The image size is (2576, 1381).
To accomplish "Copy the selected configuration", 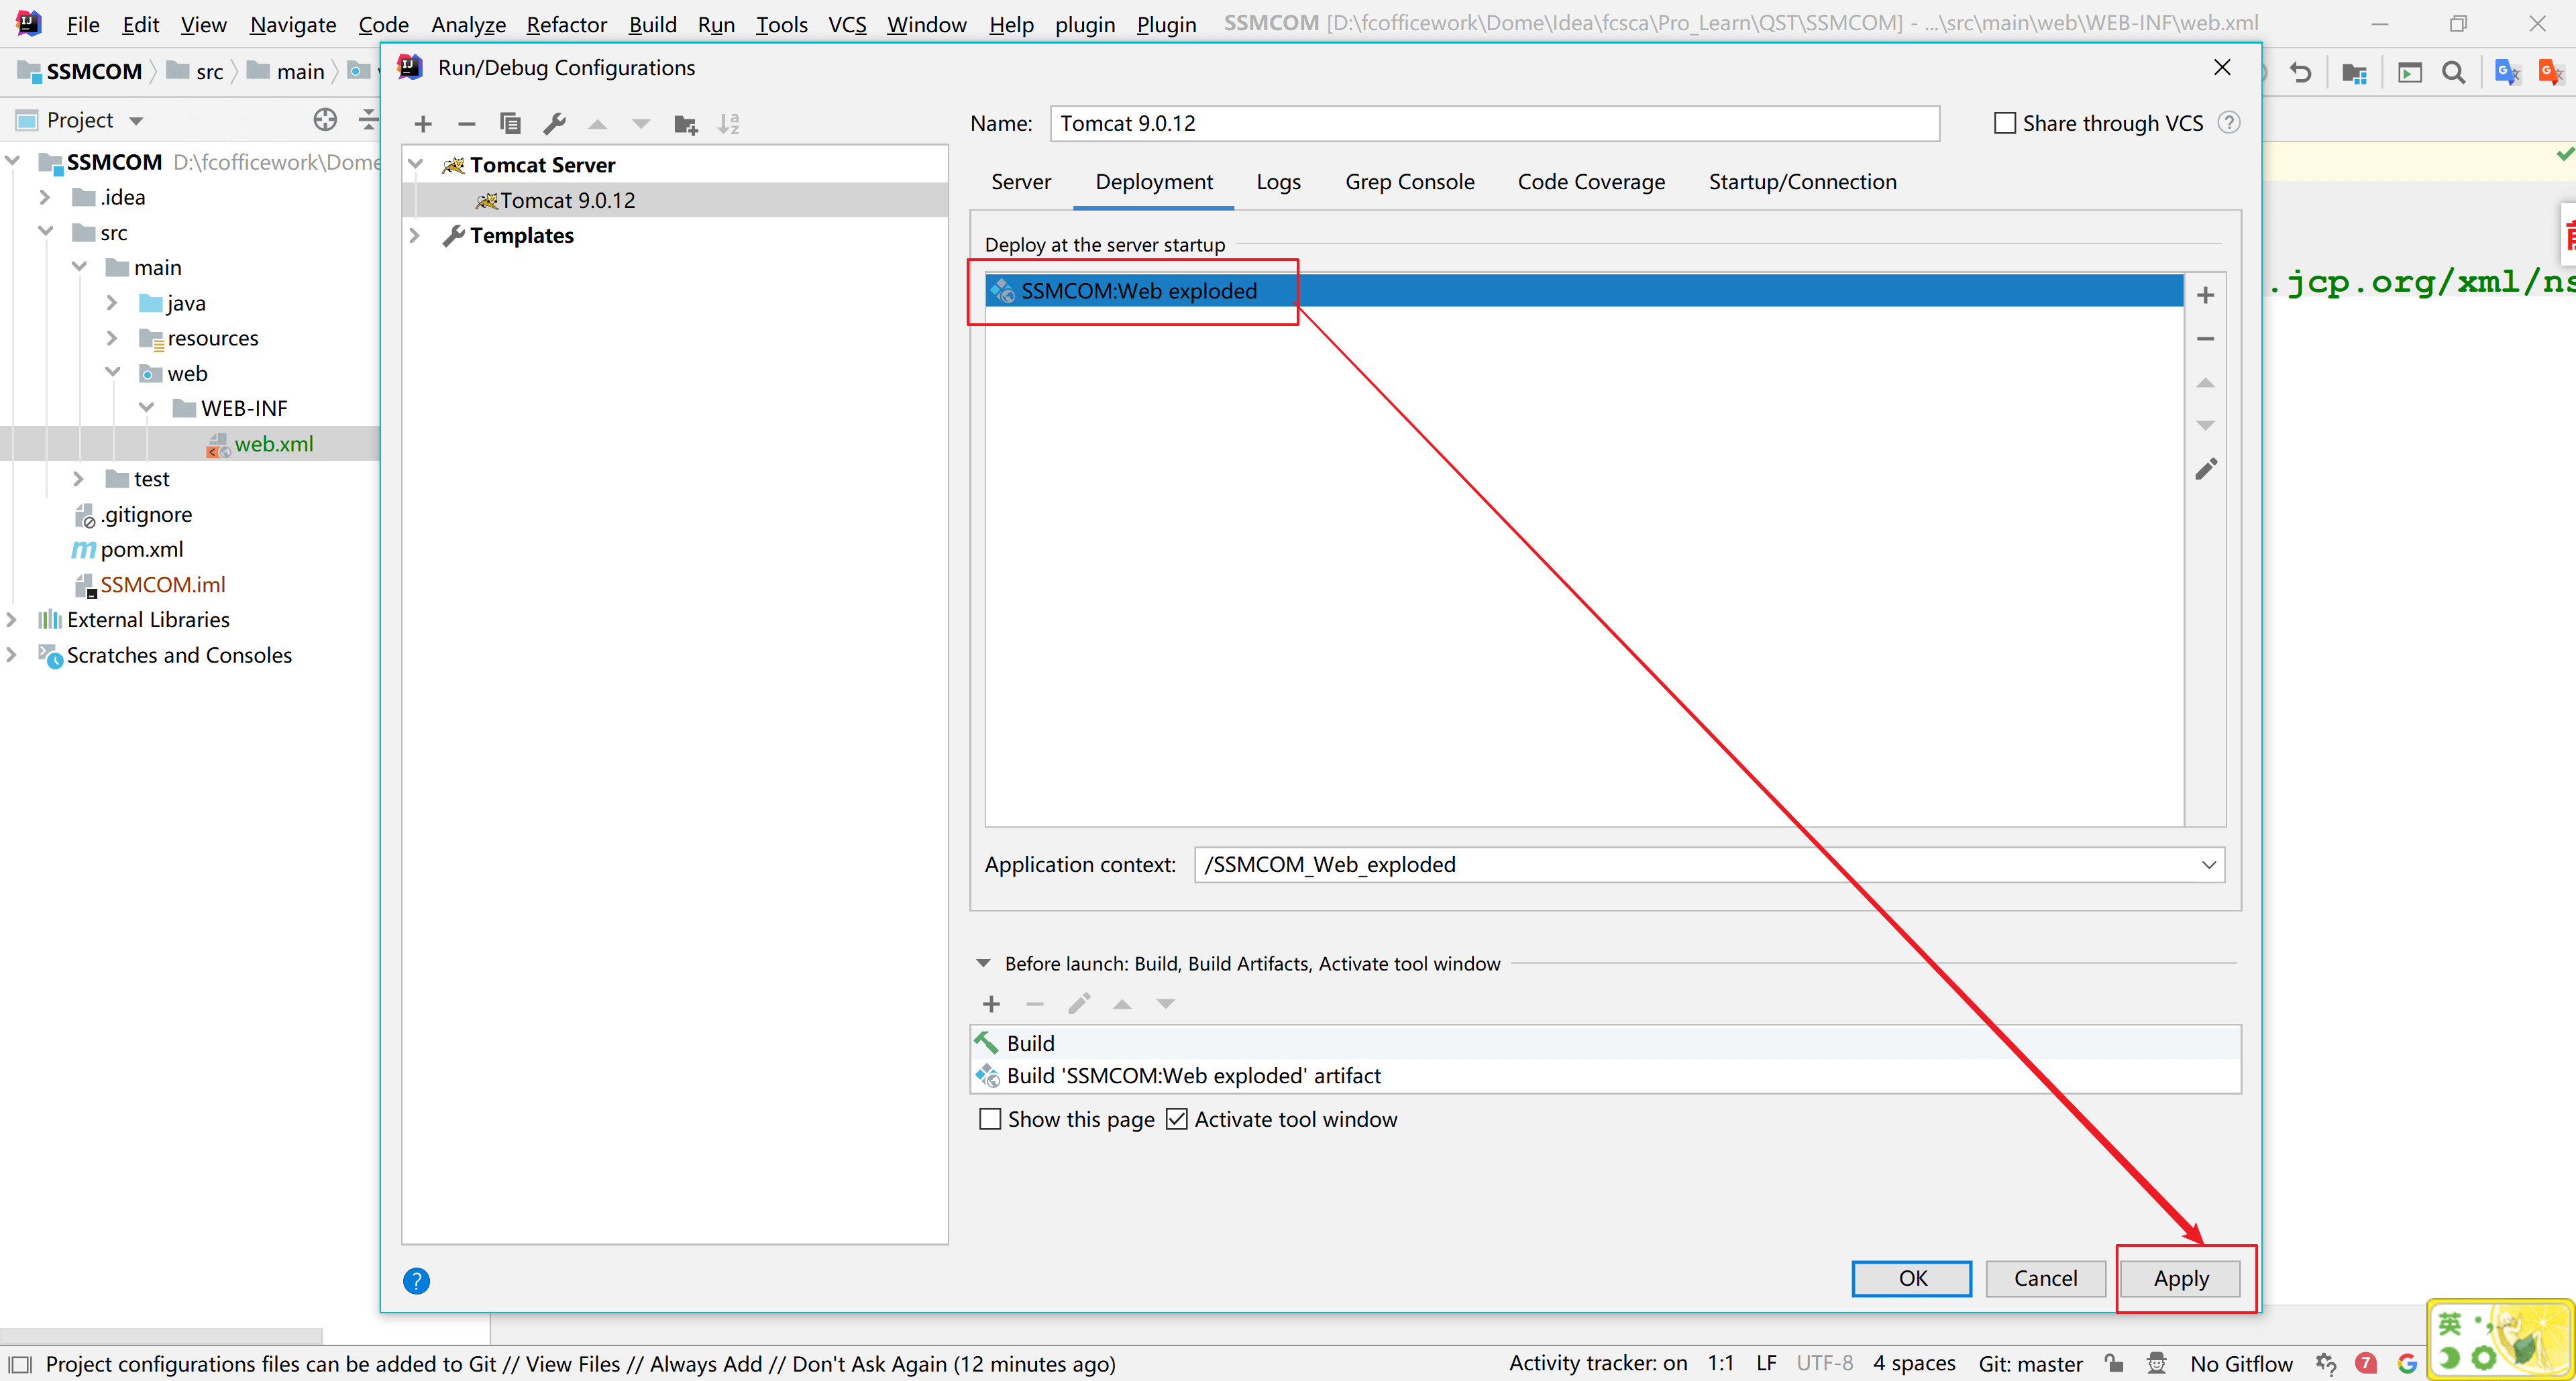I will click(510, 124).
